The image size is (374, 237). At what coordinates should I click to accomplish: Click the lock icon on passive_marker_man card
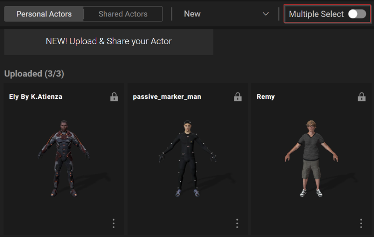(x=238, y=97)
